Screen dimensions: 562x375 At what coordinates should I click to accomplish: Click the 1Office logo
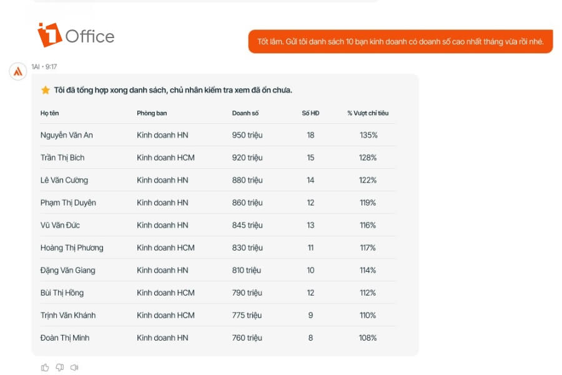(x=76, y=36)
